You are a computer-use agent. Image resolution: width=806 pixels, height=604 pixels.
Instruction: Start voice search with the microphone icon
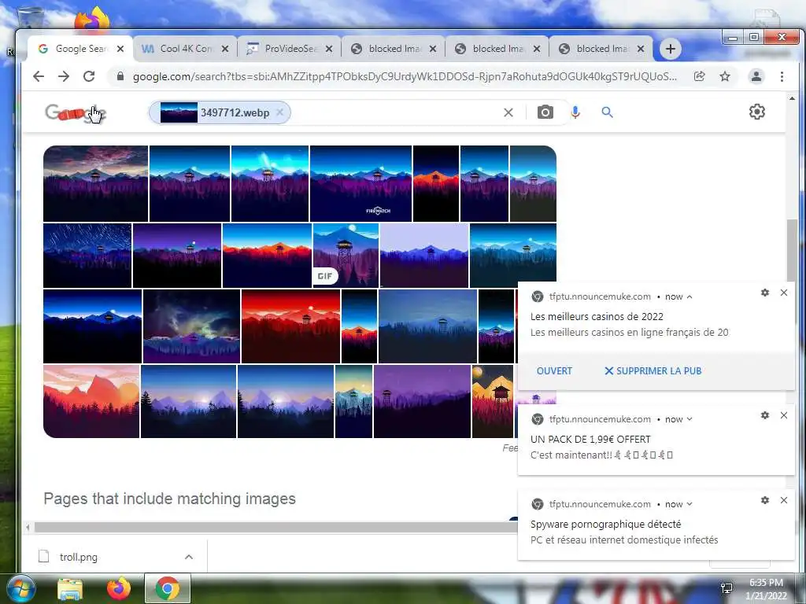tap(575, 112)
